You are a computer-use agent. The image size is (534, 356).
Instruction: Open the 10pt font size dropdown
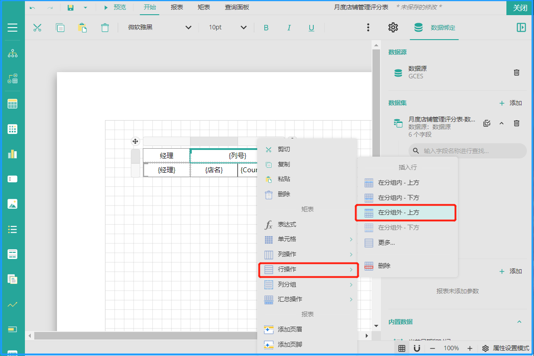point(227,28)
